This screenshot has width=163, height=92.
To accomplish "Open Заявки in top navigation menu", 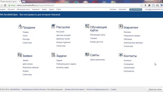I will [x=44, y=9].
